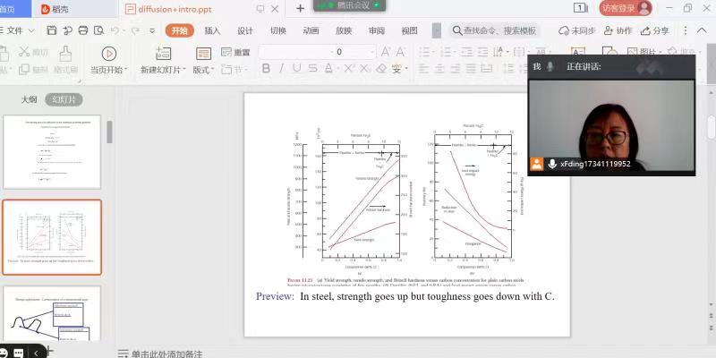Click the numbered list icon
The width and height of the screenshot is (716, 358).
446,52
